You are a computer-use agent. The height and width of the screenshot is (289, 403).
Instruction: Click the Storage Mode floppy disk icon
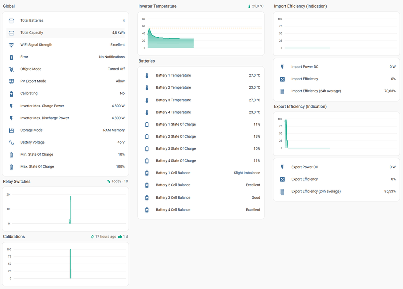pos(11,130)
